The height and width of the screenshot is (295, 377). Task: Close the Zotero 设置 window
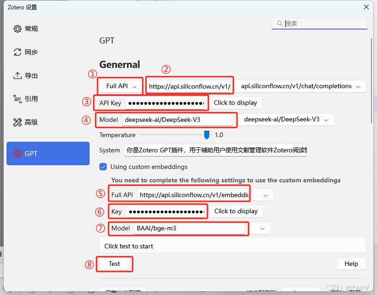[x=366, y=7]
